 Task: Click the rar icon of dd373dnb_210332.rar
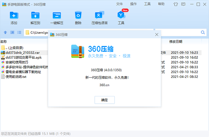pos(3,53)
